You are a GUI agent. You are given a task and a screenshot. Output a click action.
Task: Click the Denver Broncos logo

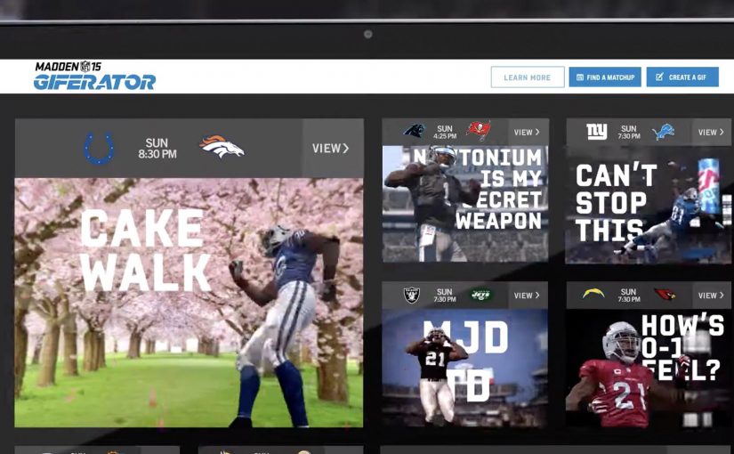pos(222,147)
